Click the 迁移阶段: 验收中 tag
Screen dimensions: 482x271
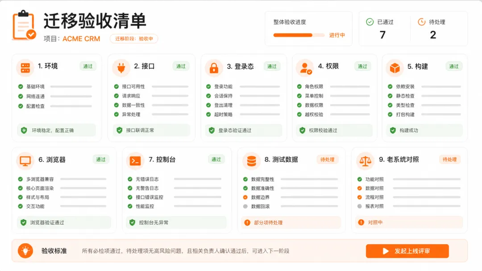(134, 39)
